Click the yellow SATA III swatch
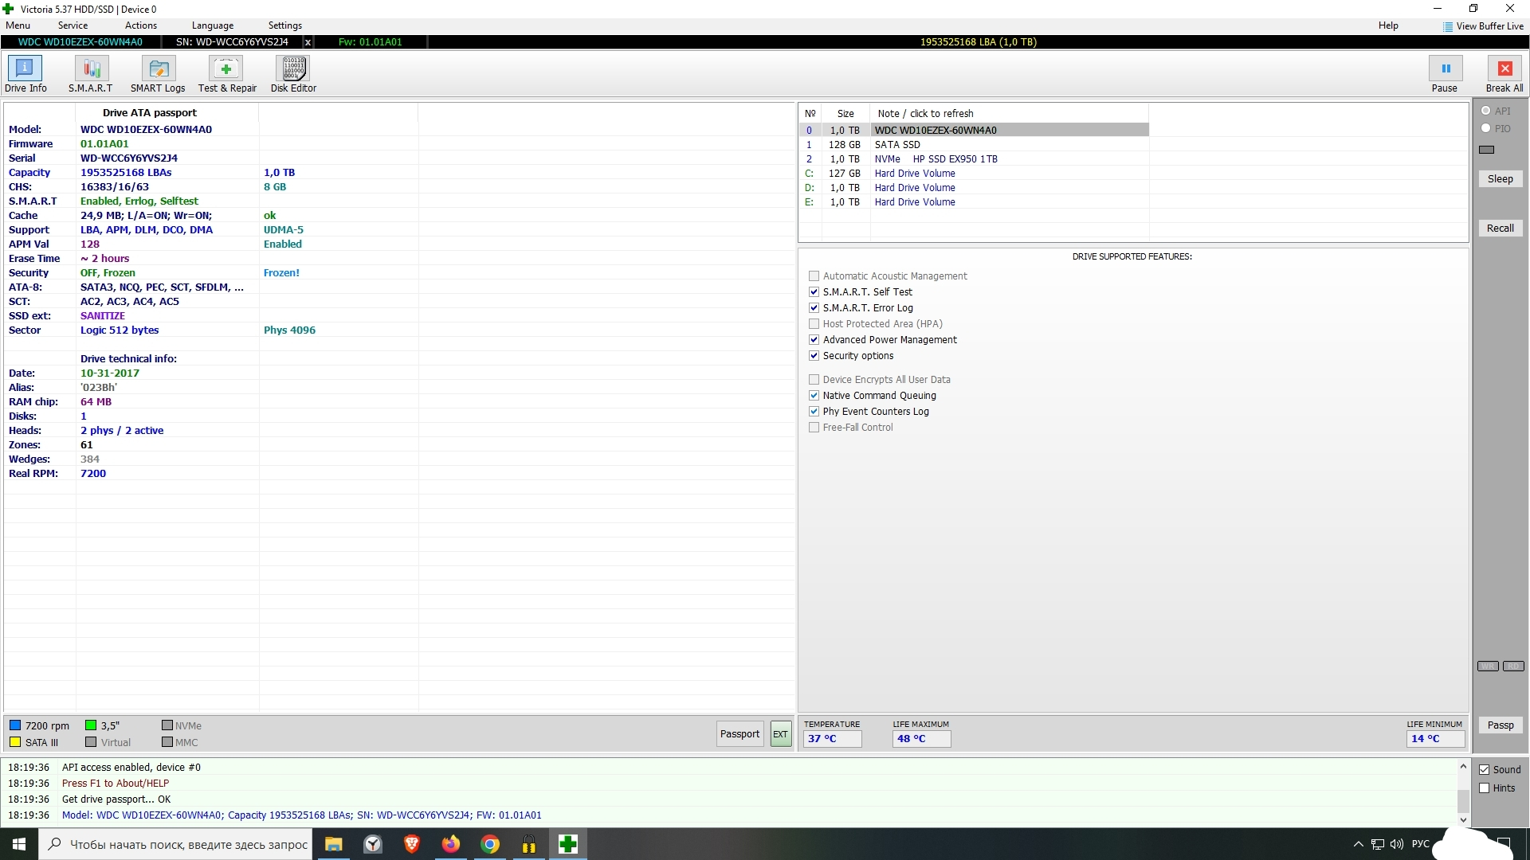 (x=15, y=742)
